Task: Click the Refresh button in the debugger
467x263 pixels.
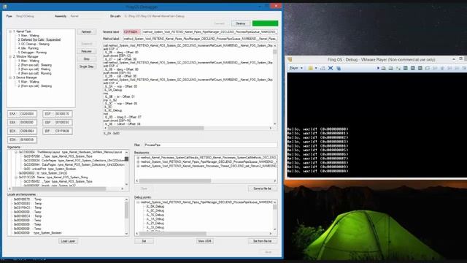Action: coord(86,32)
